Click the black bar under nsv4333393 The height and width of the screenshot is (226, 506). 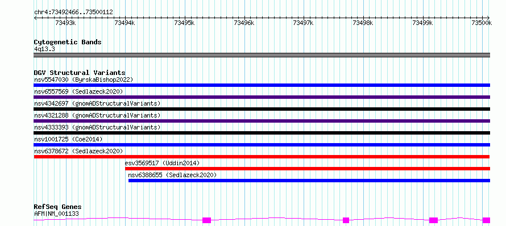[x=262, y=133]
